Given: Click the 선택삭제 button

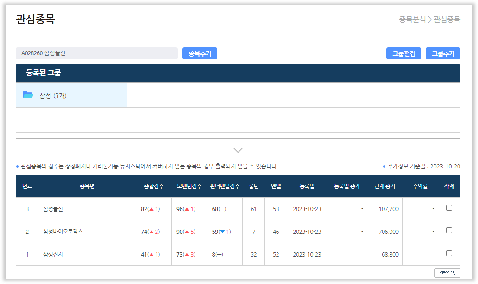Looking at the screenshot, I should coord(447,273).
